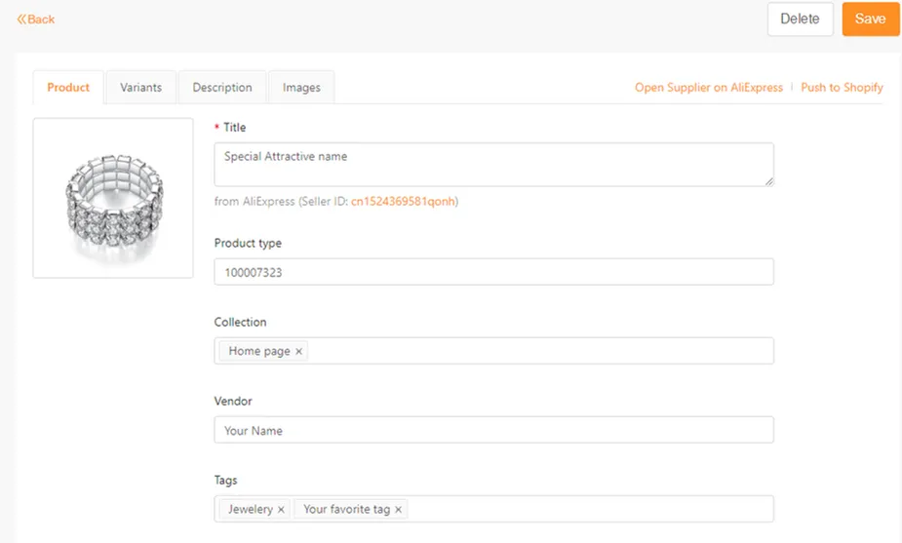Select the Product tab
The image size is (902, 543).
pyautogui.click(x=68, y=88)
